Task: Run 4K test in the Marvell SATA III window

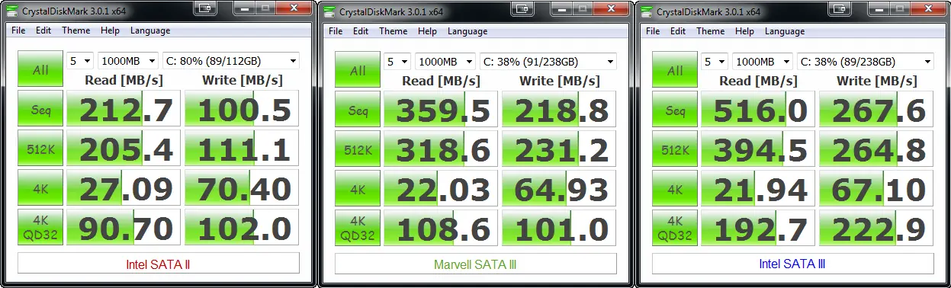Action: [358, 188]
